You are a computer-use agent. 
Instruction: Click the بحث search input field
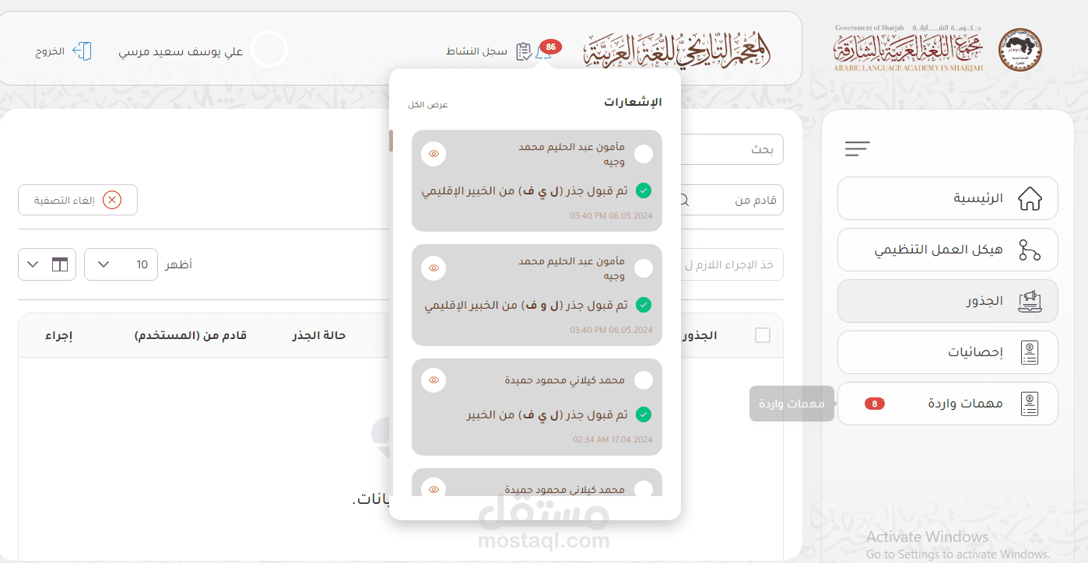[x=732, y=149]
